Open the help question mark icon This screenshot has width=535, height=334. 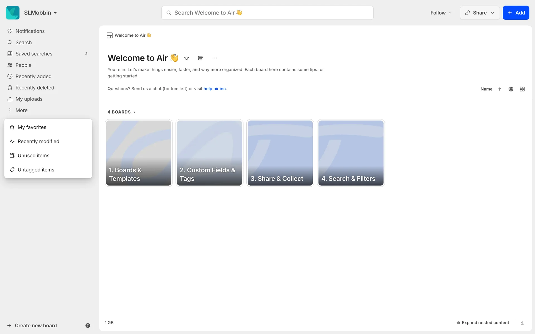pyautogui.click(x=87, y=325)
